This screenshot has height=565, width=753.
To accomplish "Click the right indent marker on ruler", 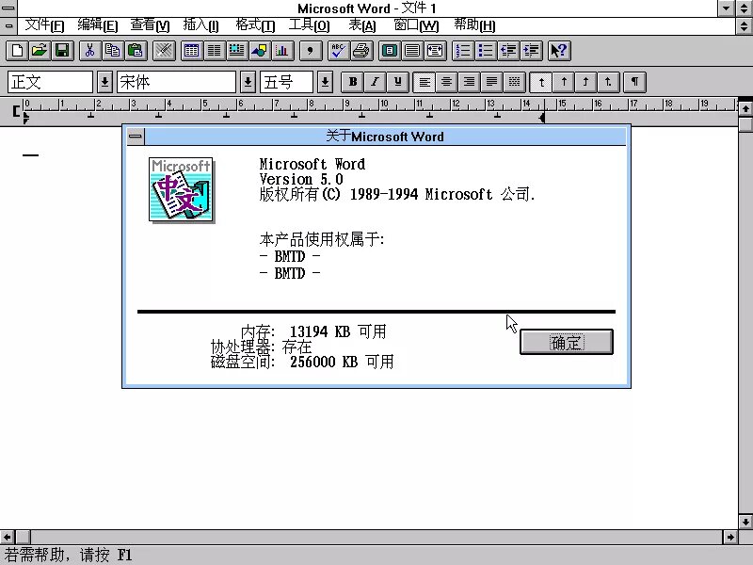I will (542, 117).
